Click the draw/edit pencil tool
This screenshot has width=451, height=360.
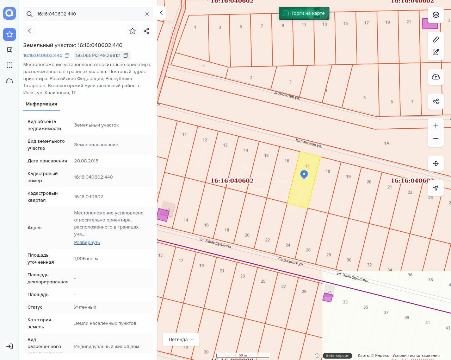(x=435, y=52)
